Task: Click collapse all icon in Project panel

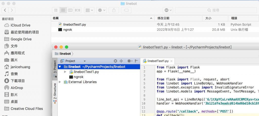Action: click(121, 61)
